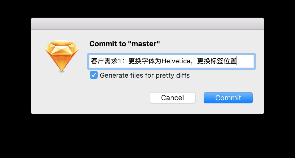Place cursor on the word Helvetica

coord(176,61)
